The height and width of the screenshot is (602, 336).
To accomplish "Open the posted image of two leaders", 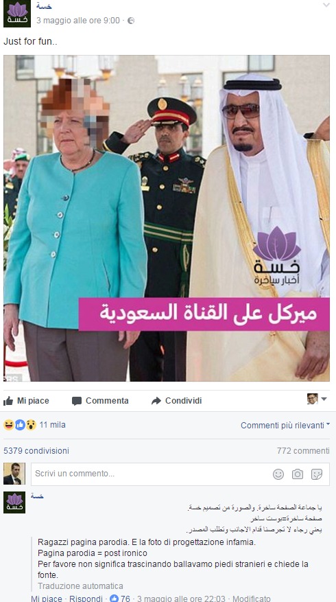I will 167,218.
